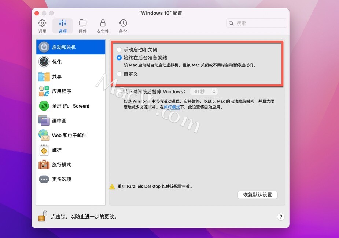Image resolution: width=339 pixels, height=238 pixels.
Task: Select 共享 label in the sidebar
Action: (57, 76)
